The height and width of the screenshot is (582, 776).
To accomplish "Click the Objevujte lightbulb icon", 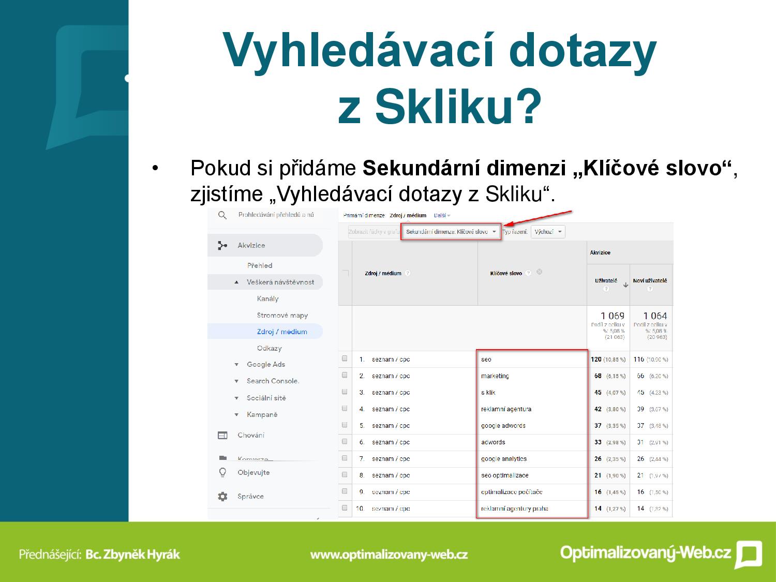I will coord(222,472).
